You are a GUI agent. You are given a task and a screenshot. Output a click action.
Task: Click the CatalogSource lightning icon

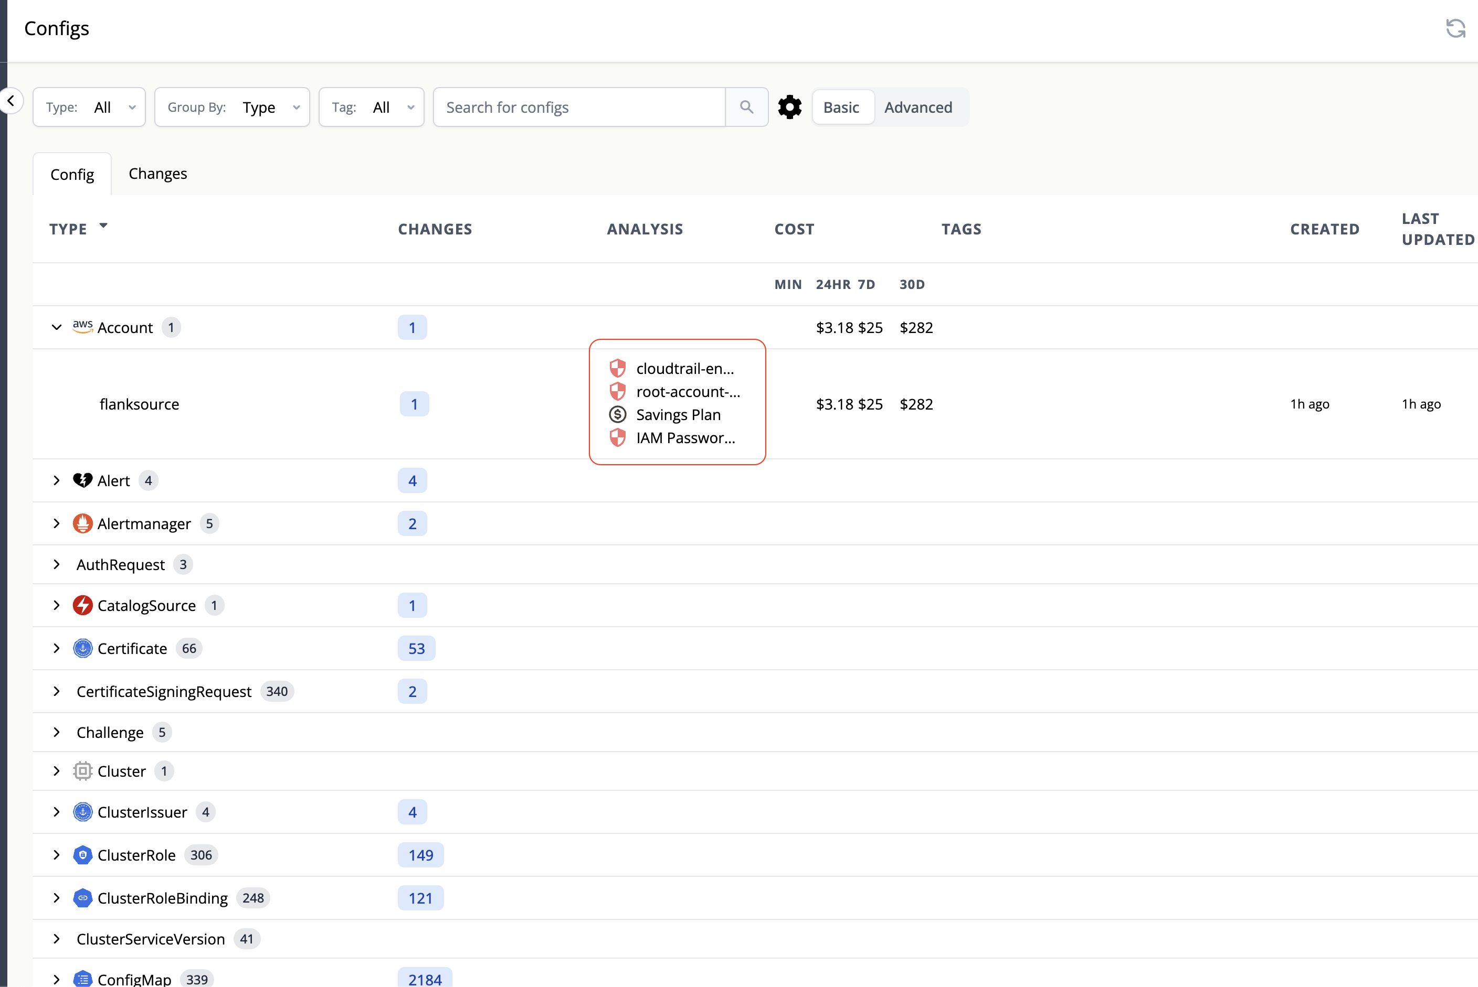pyautogui.click(x=82, y=605)
